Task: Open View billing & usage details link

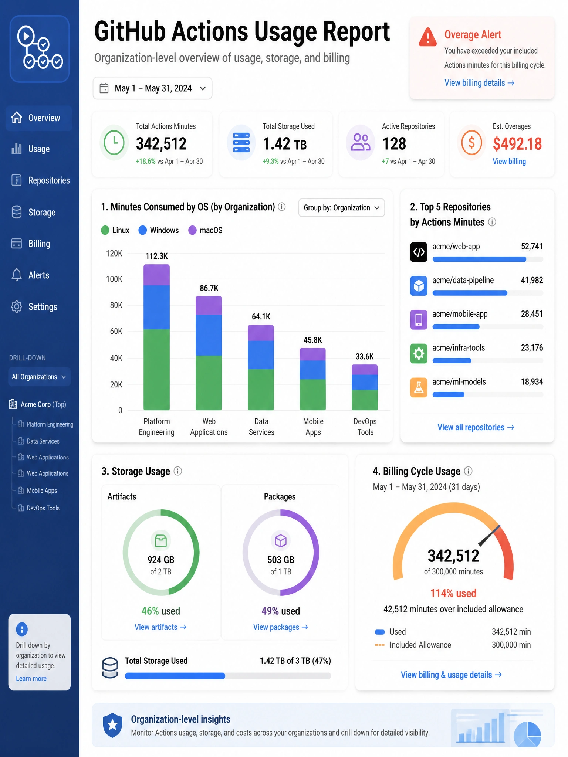Action: tap(452, 675)
